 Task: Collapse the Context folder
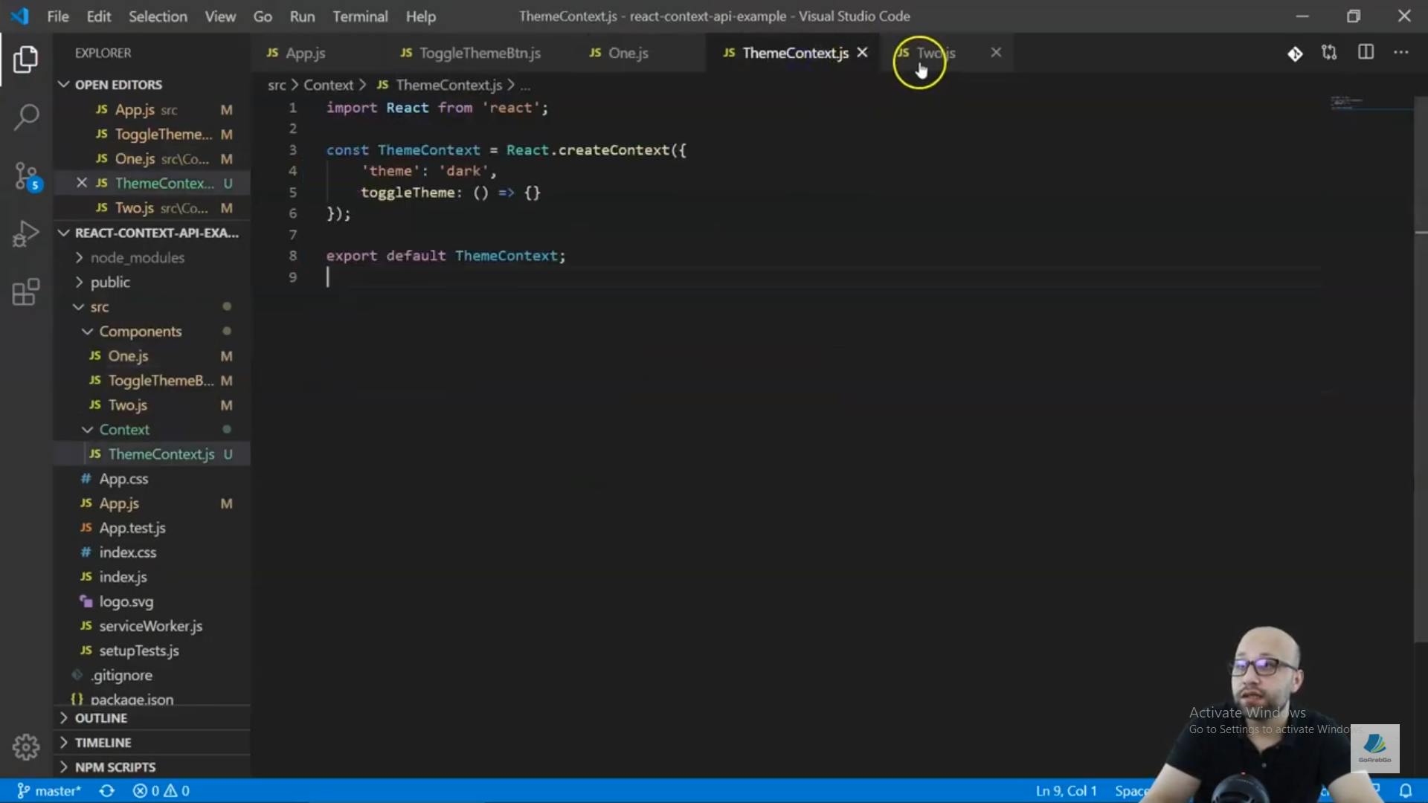(124, 429)
